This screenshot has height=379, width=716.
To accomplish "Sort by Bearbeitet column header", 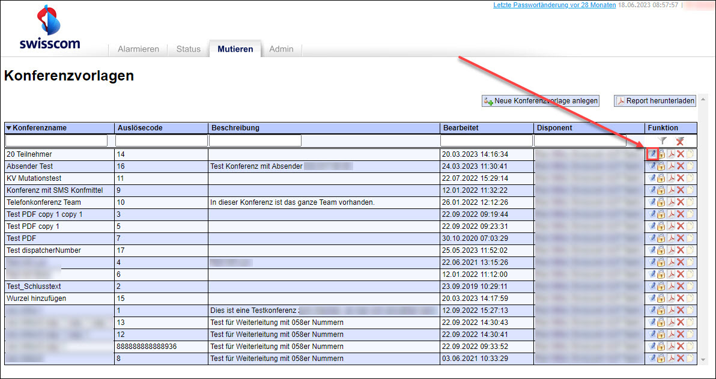I will click(487, 129).
